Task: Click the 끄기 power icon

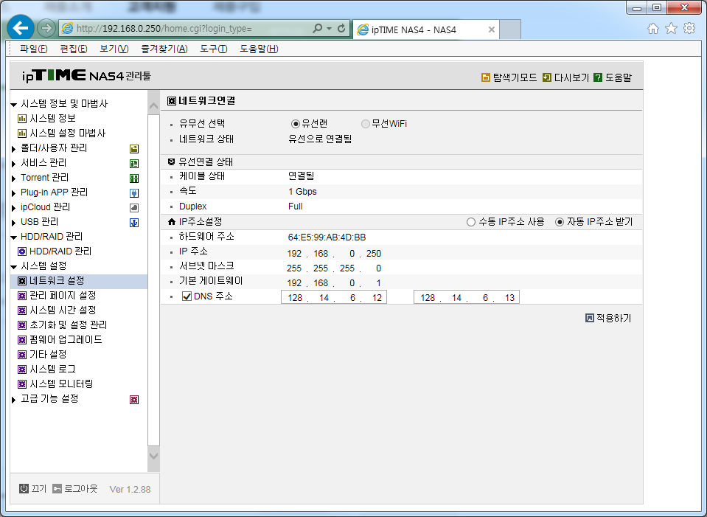Action: (x=24, y=488)
